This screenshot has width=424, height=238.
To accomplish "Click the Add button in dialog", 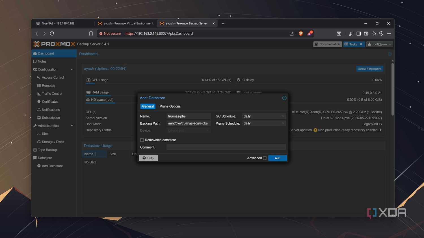I will pos(278,158).
